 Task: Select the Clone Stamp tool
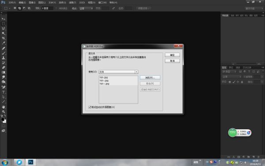[x=4, y=58]
